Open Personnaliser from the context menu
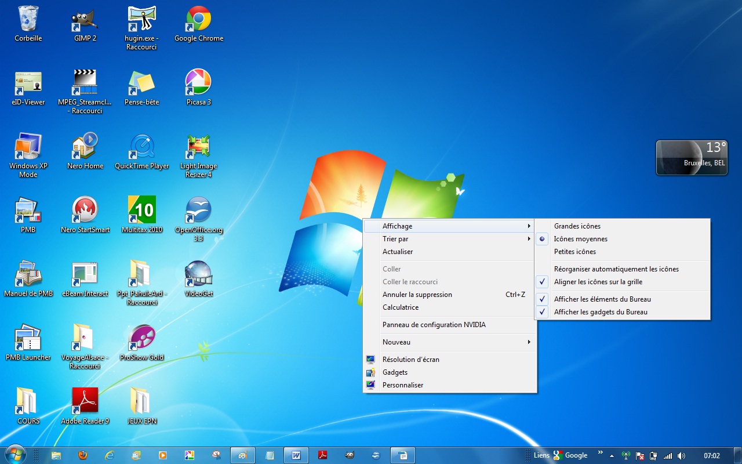 coord(449,385)
